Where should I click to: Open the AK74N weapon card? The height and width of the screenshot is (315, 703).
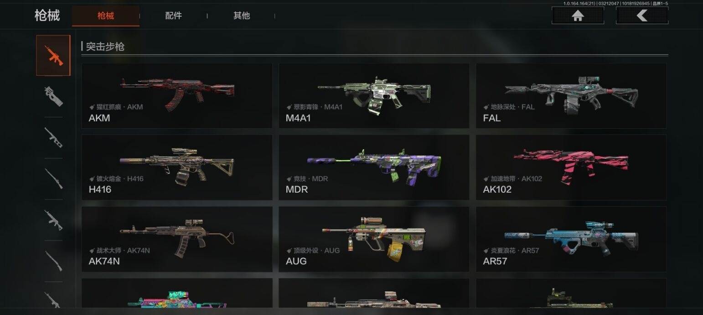point(177,239)
